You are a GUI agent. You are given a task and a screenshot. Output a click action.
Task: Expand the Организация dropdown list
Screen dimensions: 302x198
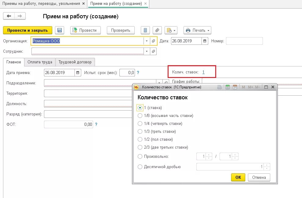tap(147, 41)
